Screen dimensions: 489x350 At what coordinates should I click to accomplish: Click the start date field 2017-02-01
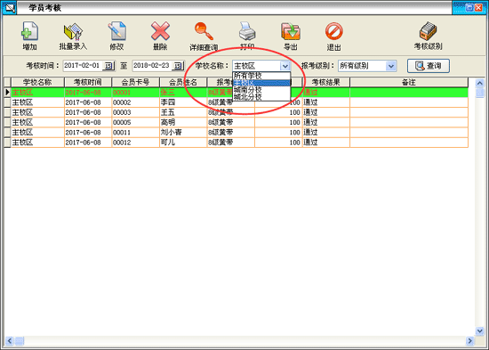coord(83,66)
